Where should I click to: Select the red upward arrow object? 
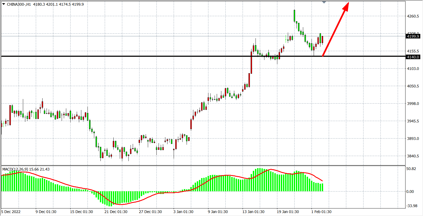point(335,30)
